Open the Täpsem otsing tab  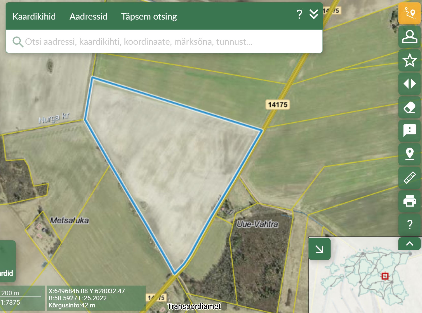[x=149, y=17]
